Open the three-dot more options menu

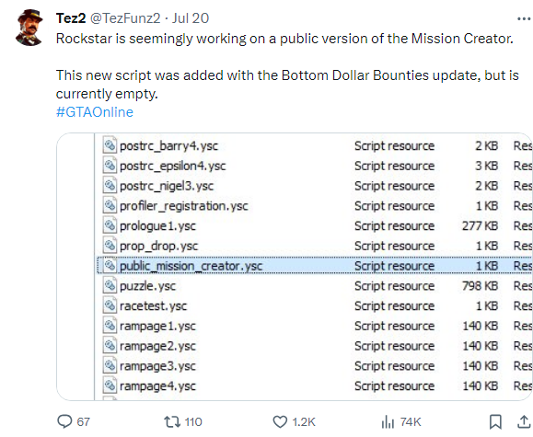pyautogui.click(x=524, y=19)
